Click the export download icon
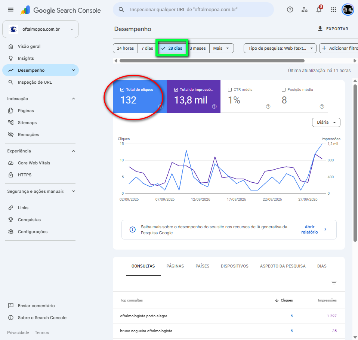This screenshot has width=358, height=340. 320,28
